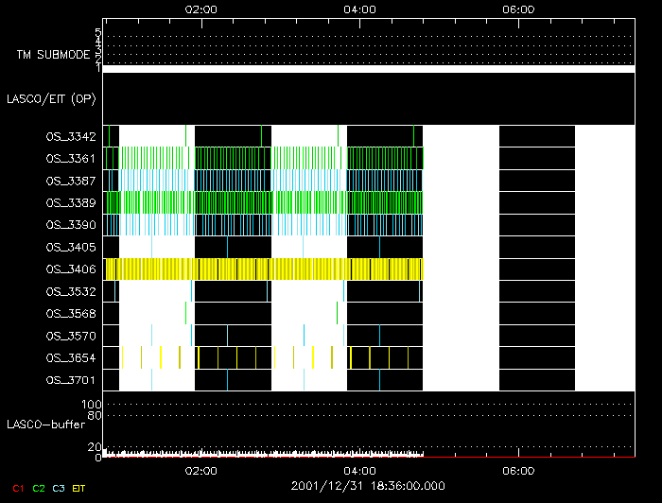
Task: Click the 02:00 marker on top axis
Action: coord(201,9)
